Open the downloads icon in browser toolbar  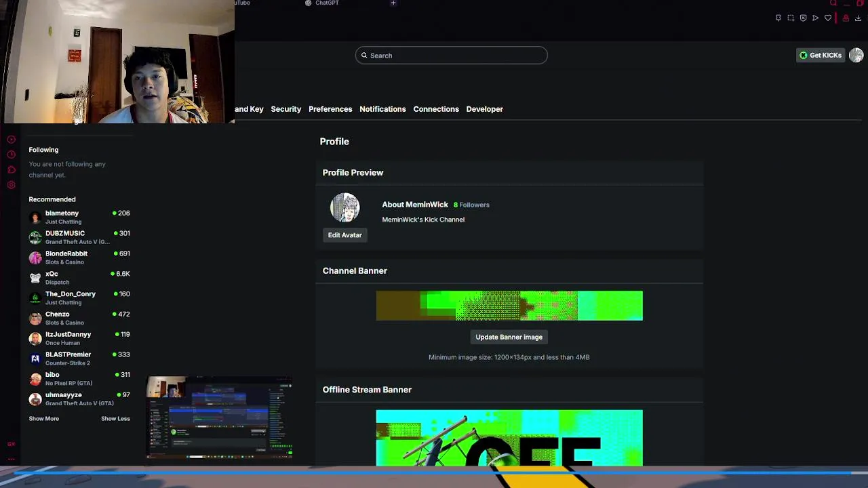[858, 18]
